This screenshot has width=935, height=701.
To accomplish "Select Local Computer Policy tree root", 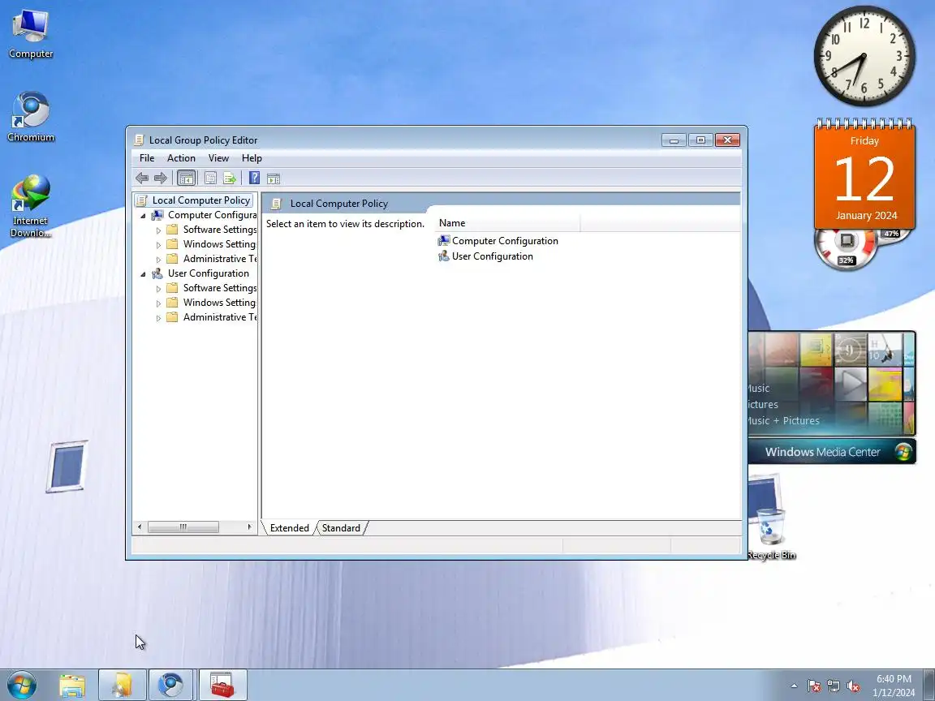I will [x=201, y=200].
